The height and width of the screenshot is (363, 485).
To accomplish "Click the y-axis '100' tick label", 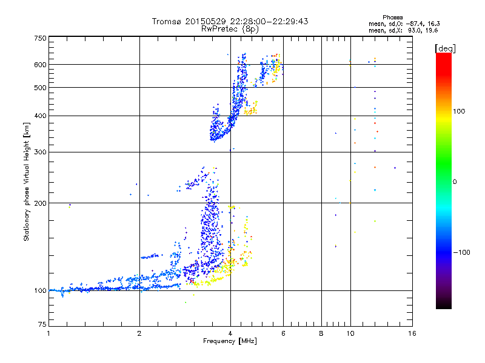I will [x=41, y=291].
